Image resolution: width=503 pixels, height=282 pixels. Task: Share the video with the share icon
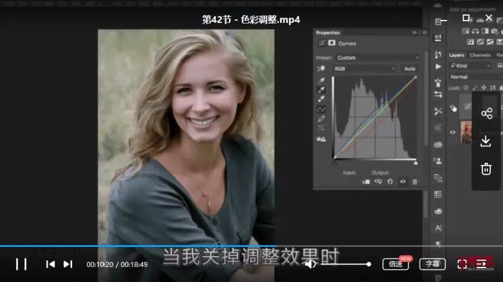coord(487,113)
